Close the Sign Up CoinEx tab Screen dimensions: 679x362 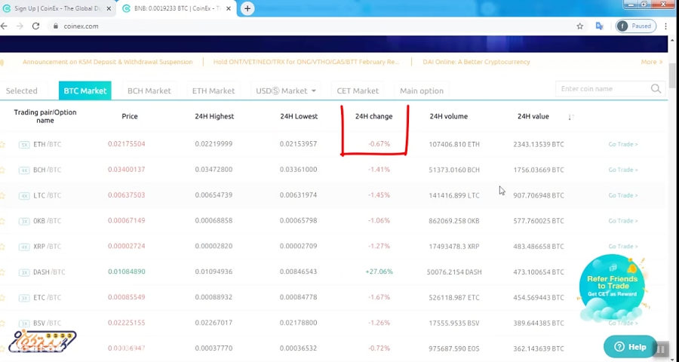(108, 8)
